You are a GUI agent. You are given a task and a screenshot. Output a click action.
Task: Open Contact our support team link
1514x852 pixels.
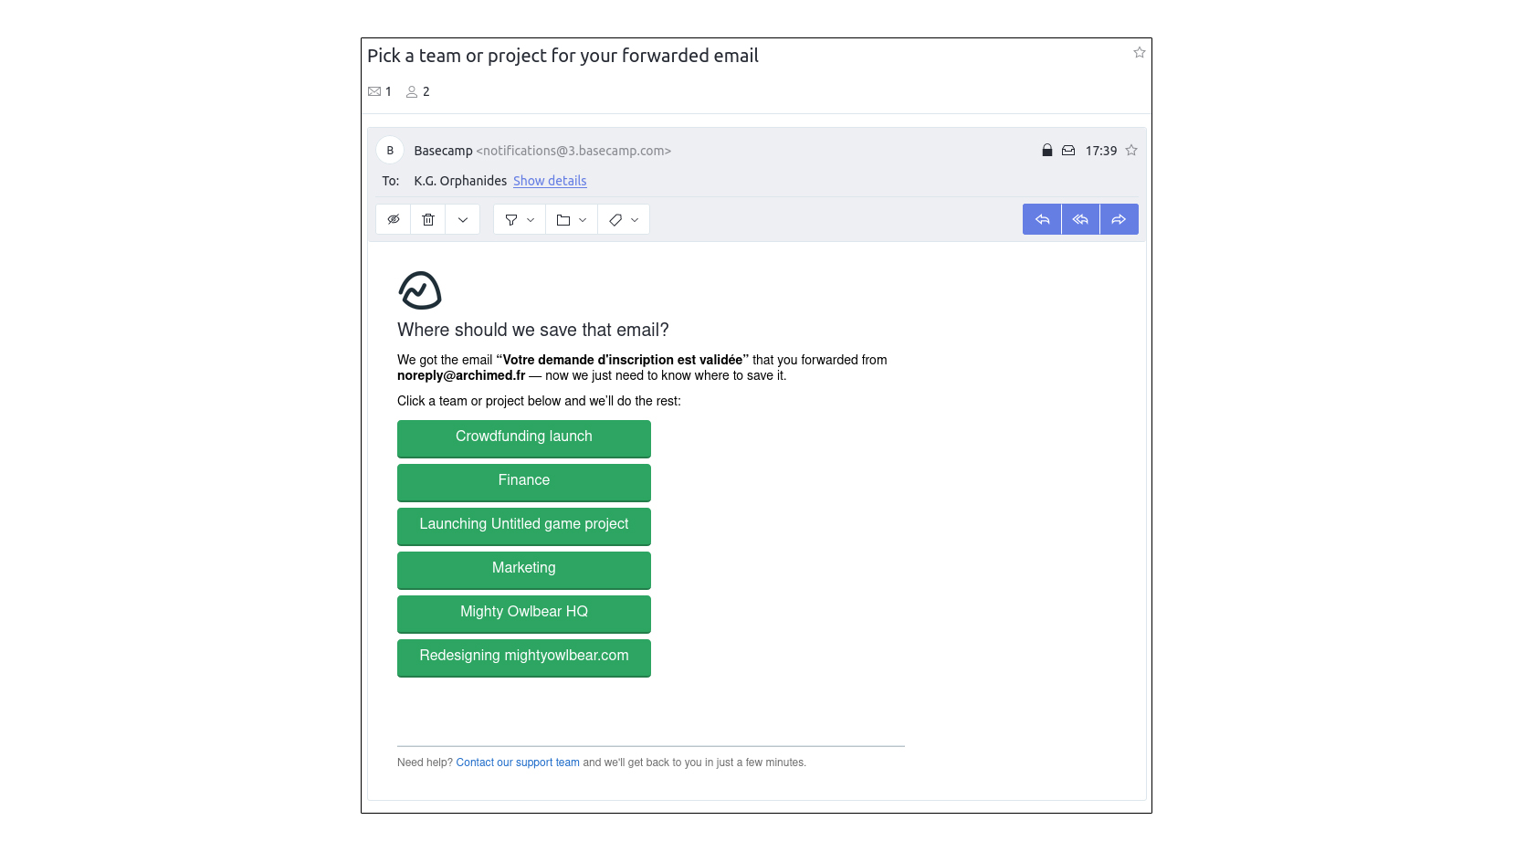[518, 763]
